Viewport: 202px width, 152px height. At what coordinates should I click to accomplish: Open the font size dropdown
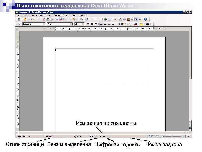(x=83, y=24)
